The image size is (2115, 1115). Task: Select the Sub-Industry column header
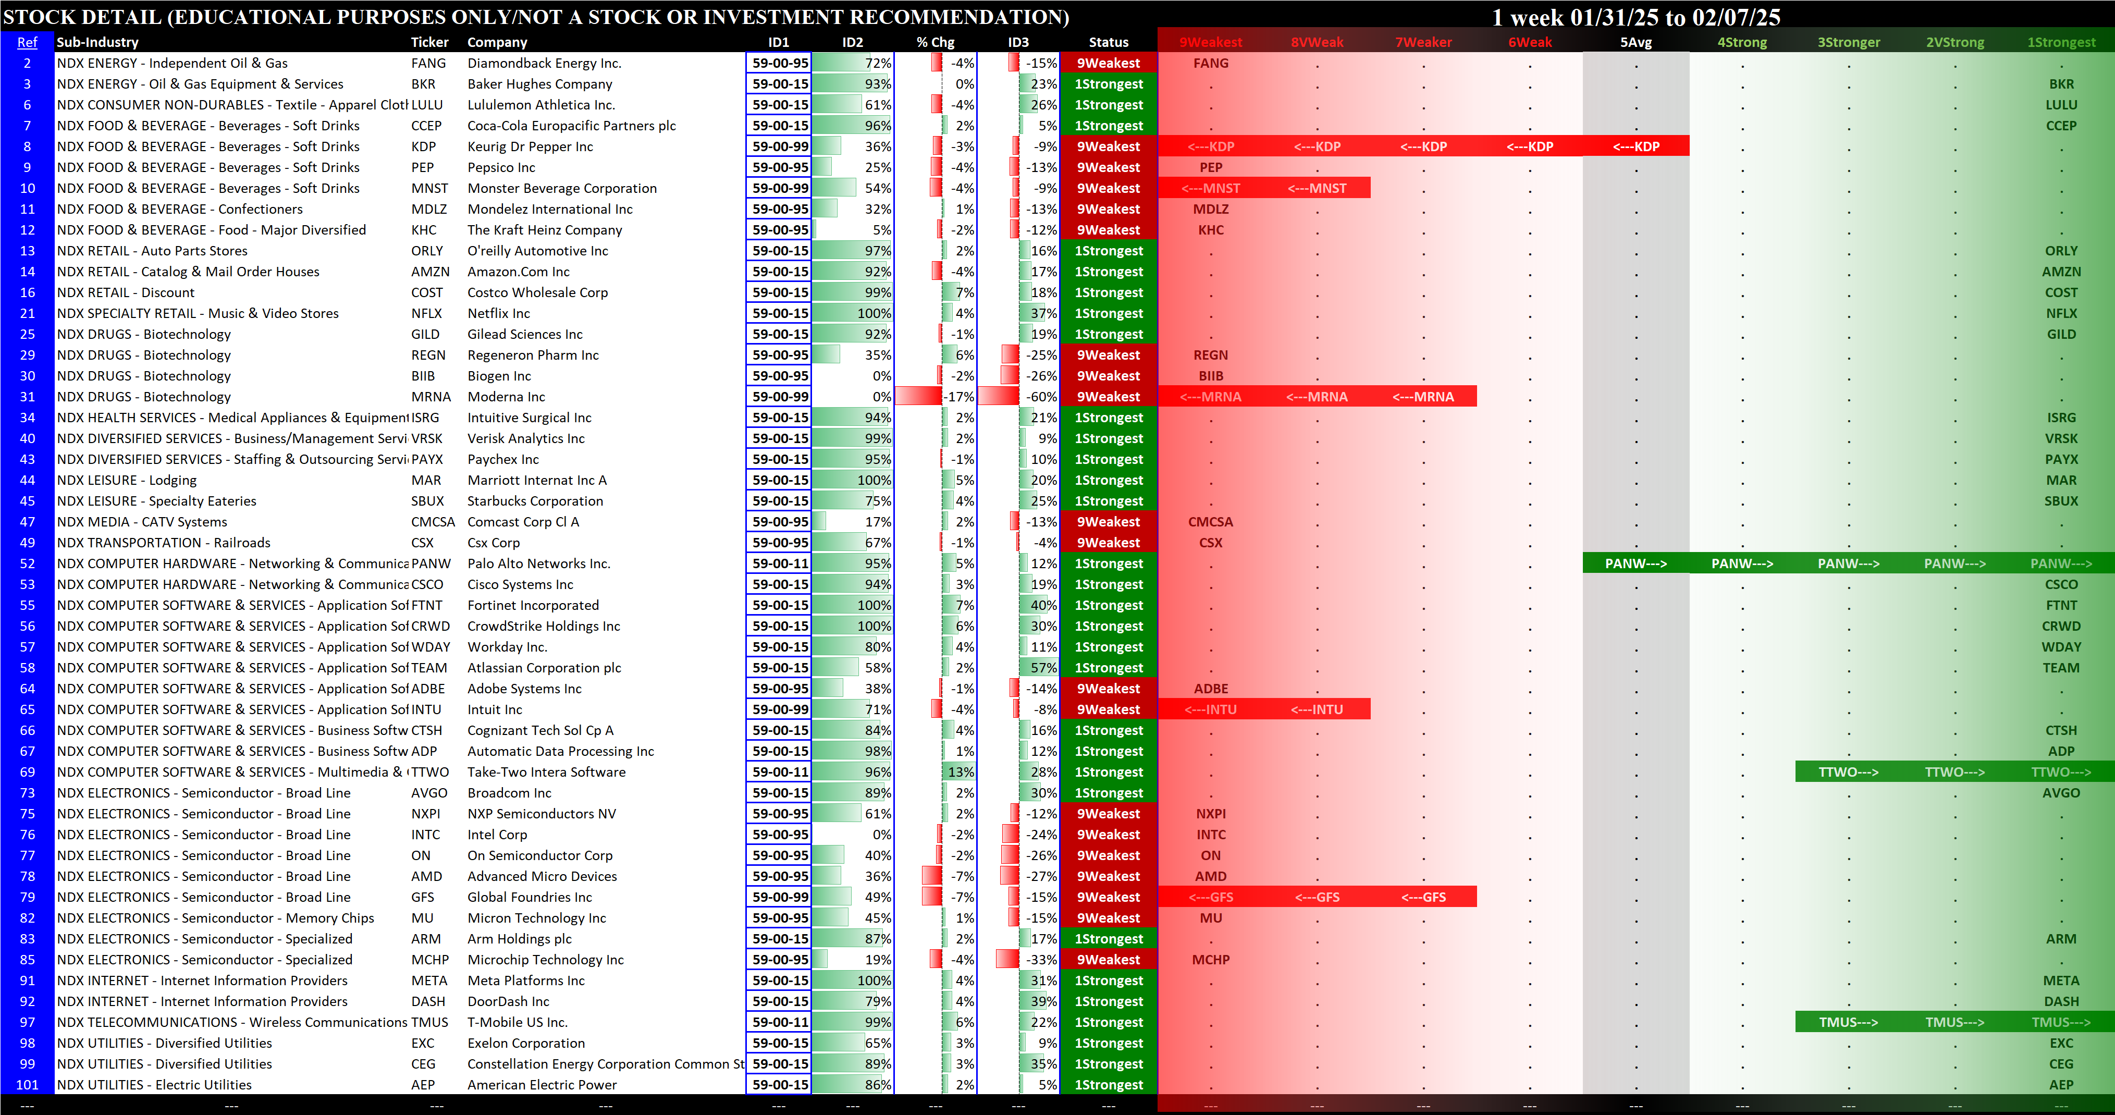(x=97, y=42)
